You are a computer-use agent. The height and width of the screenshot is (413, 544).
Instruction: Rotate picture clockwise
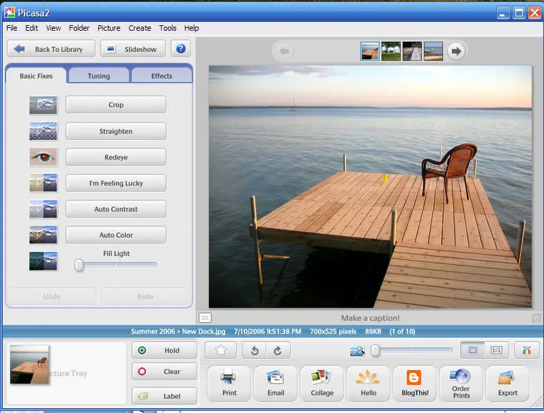277,350
